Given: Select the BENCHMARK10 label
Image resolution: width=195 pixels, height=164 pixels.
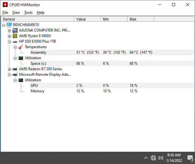Looking at the screenshot, I should tap(26, 25).
